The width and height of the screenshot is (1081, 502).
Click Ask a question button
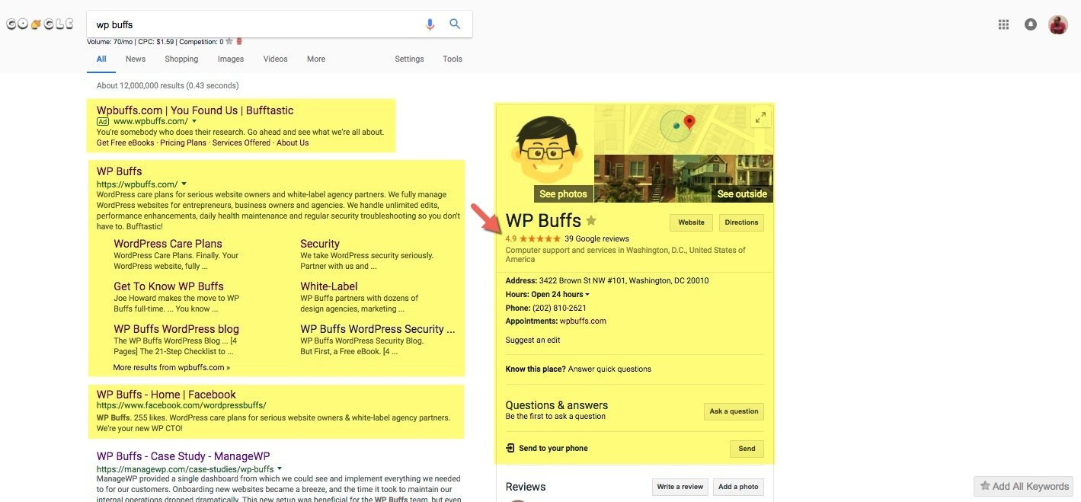[734, 411]
